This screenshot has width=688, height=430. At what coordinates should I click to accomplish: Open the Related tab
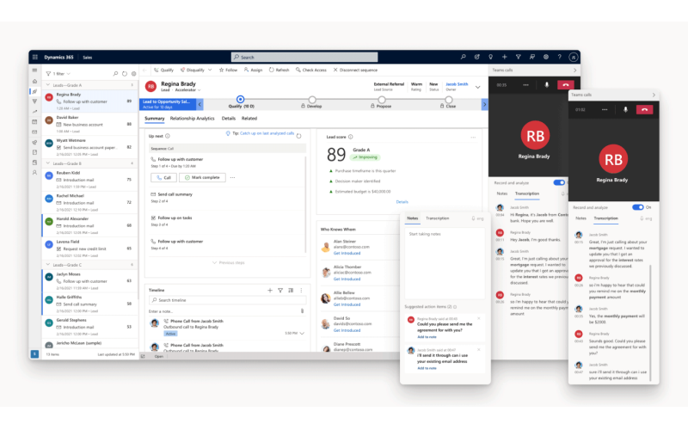(x=249, y=119)
